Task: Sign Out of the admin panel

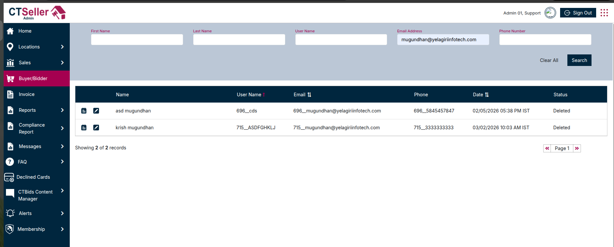Action: click(x=578, y=13)
